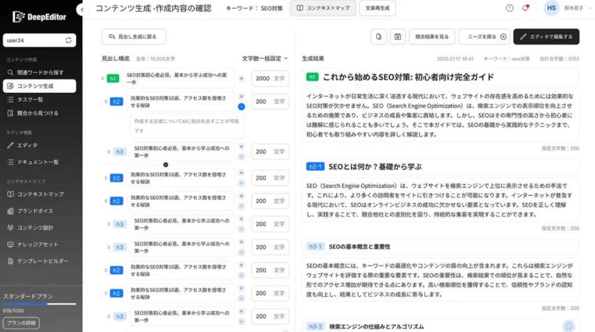Screen dimensions: 595x332
Task: Click the h3-2 badge in the results
Action: 315,326
